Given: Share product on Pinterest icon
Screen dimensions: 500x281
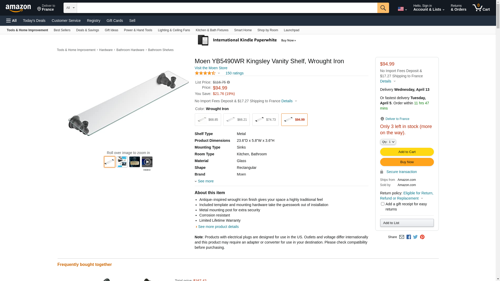Looking at the screenshot, I should pyautogui.click(x=422, y=237).
